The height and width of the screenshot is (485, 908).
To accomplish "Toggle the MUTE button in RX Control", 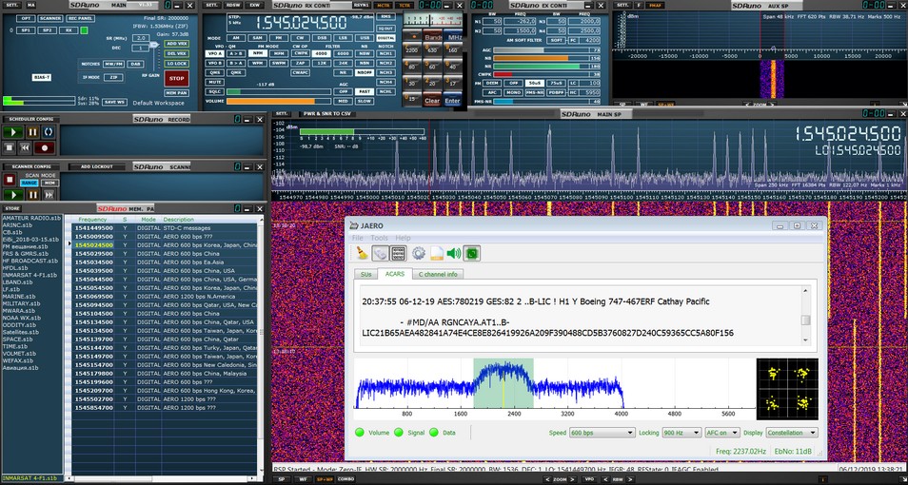I will tap(214, 82).
